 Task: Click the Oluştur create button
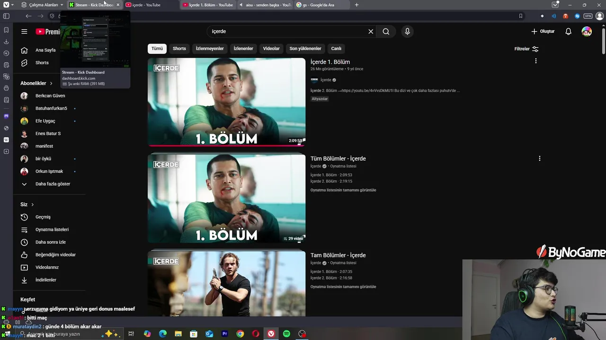pyautogui.click(x=543, y=32)
